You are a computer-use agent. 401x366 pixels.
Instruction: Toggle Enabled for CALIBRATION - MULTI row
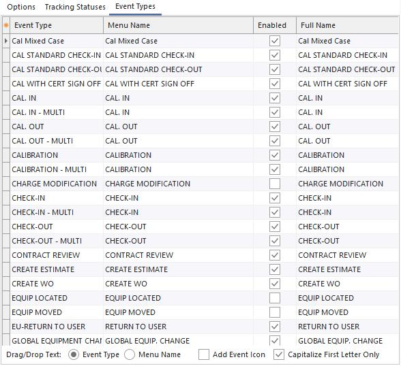coord(275,169)
